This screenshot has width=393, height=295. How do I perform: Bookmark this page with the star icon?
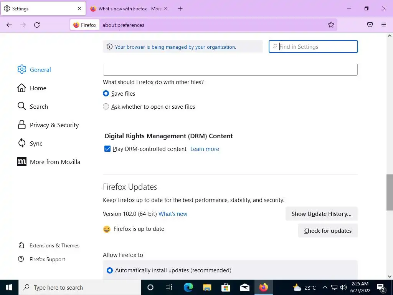click(x=331, y=25)
